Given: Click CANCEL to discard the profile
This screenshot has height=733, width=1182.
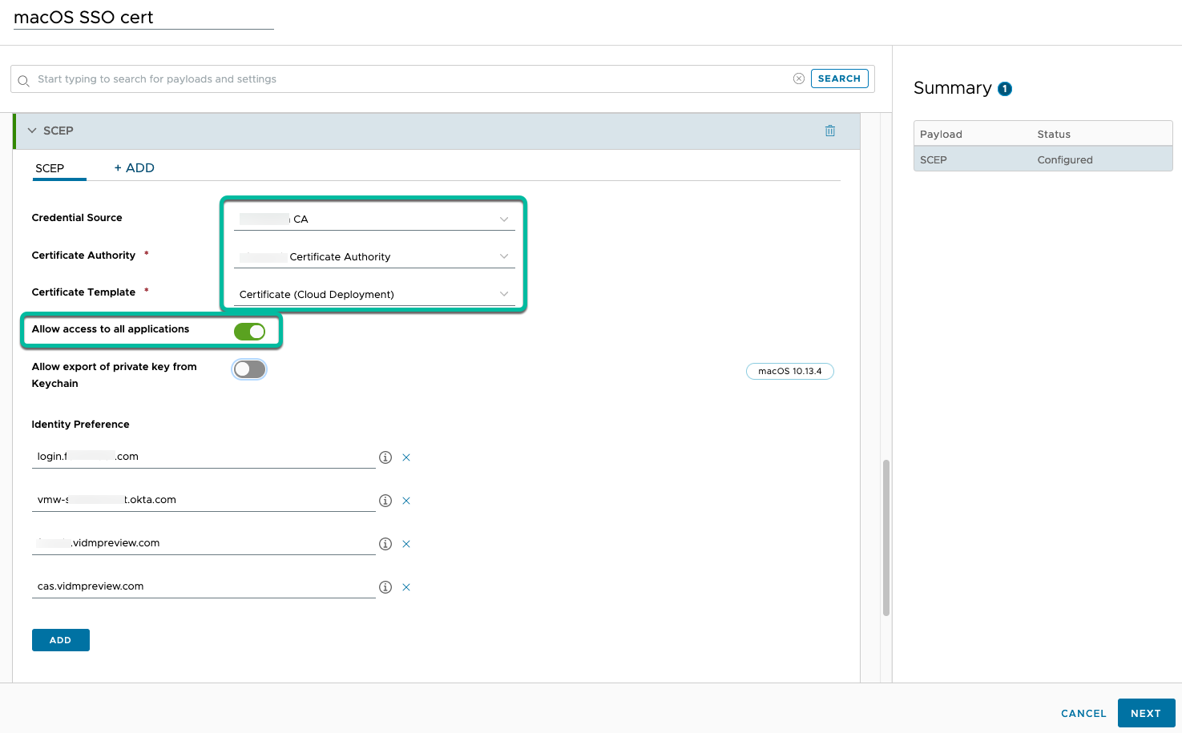Looking at the screenshot, I should pos(1083,713).
